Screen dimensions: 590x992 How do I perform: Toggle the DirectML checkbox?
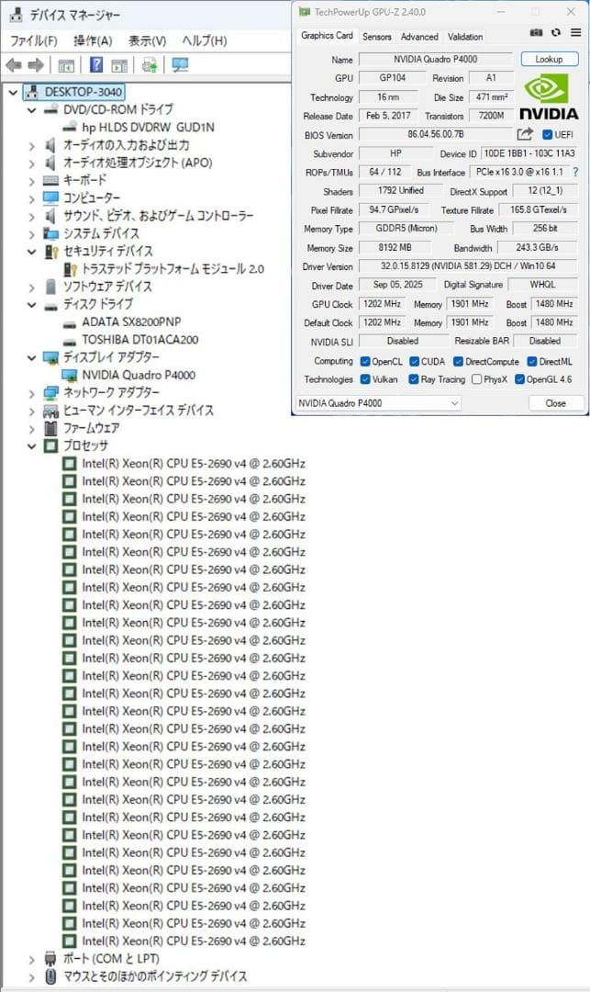[x=532, y=362]
